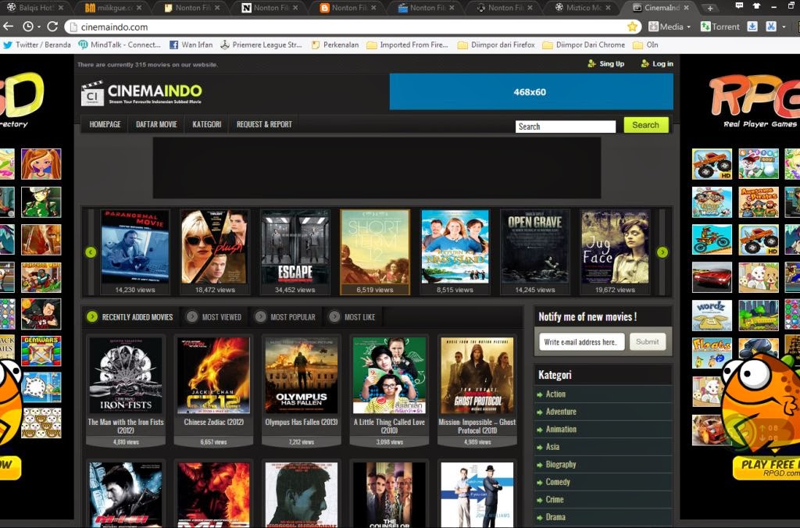Select the Most Popular tab
This screenshot has width=800, height=528.
point(286,317)
